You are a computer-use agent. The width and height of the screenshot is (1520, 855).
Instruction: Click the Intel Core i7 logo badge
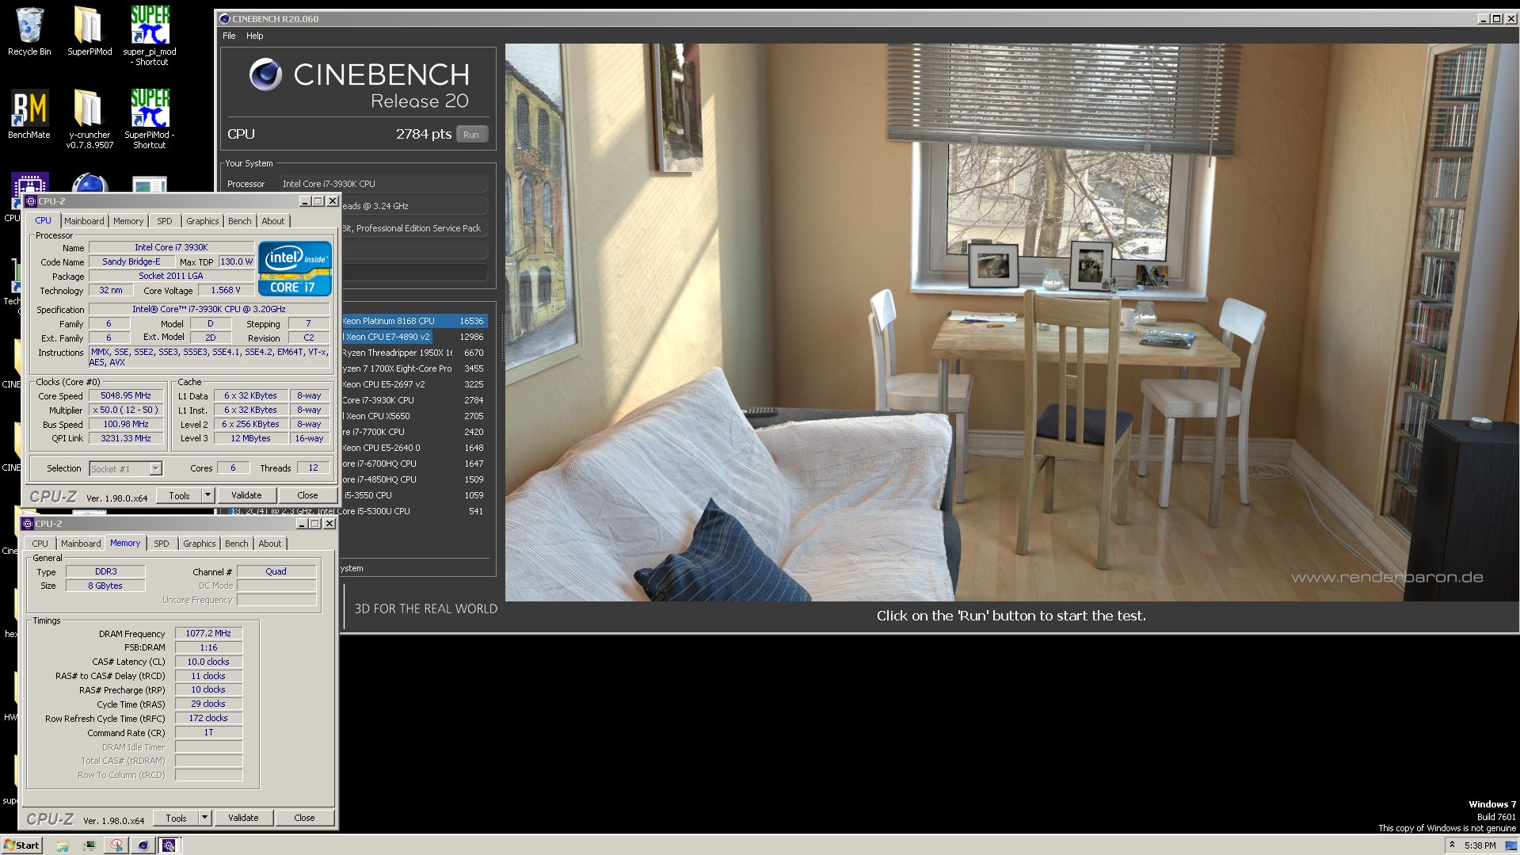(295, 269)
